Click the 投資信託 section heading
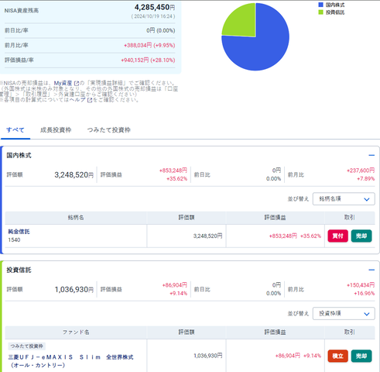This screenshot has width=380, height=372. [x=19, y=270]
